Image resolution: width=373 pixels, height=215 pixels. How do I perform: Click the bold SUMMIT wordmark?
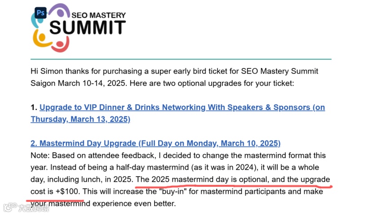(88, 27)
